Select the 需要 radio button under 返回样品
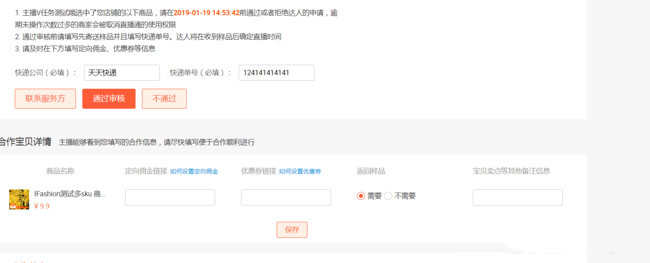 [360, 196]
